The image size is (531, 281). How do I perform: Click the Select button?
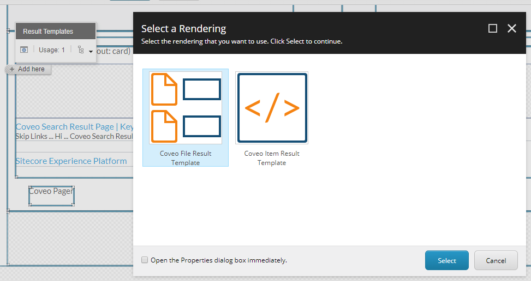(446, 260)
